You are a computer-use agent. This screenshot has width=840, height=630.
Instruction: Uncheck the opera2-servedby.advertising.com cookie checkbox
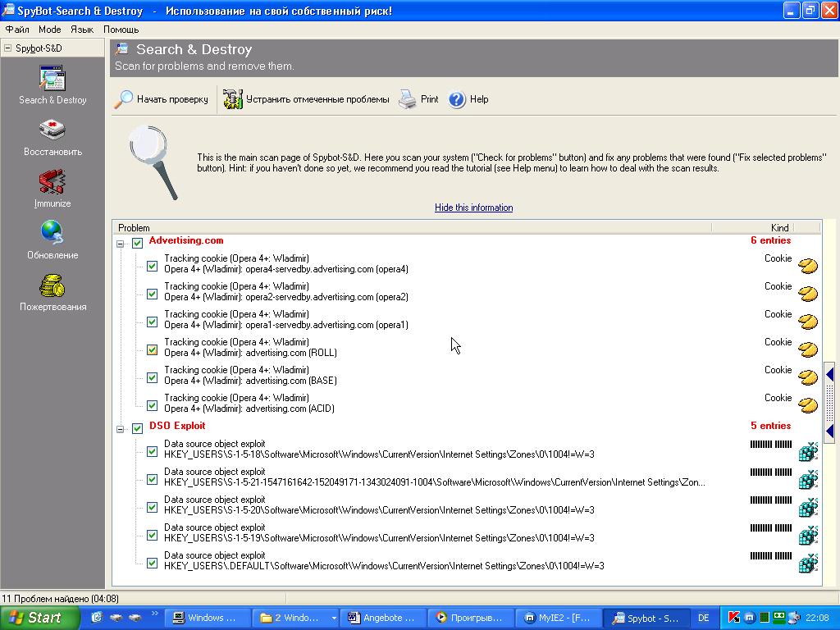(x=152, y=294)
